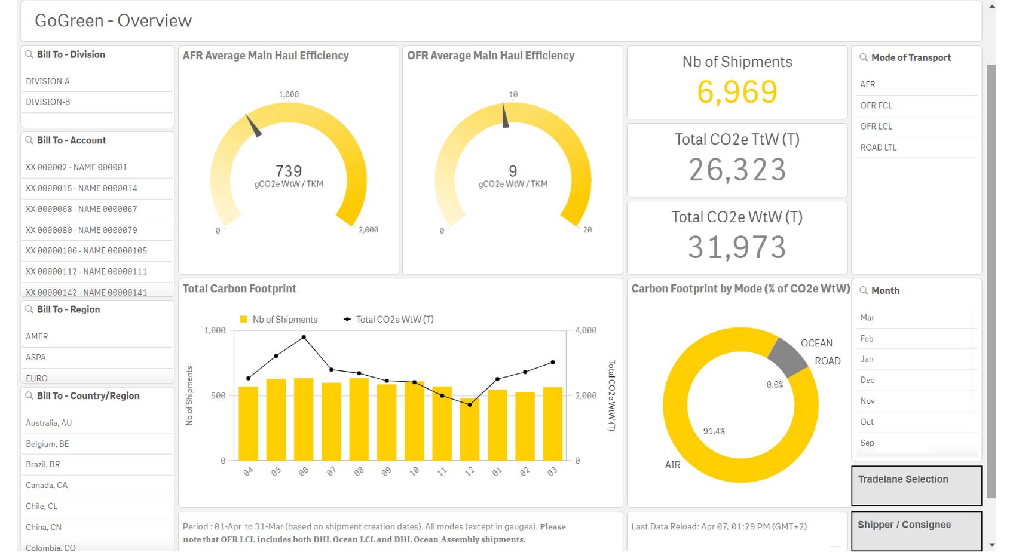Image resolution: width=1010 pixels, height=552 pixels.
Task: Click search icon in Bill To - Division
Action: pyautogui.click(x=29, y=54)
